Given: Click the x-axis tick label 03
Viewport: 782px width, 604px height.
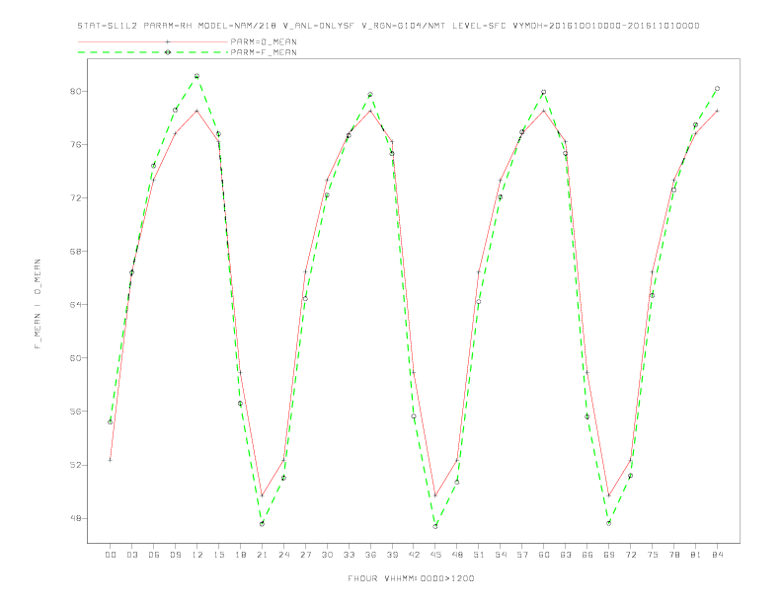Looking at the screenshot, I should click(x=131, y=555).
